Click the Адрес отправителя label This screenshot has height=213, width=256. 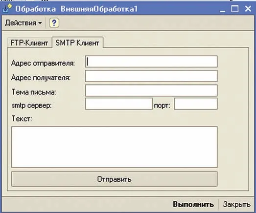(x=43, y=63)
